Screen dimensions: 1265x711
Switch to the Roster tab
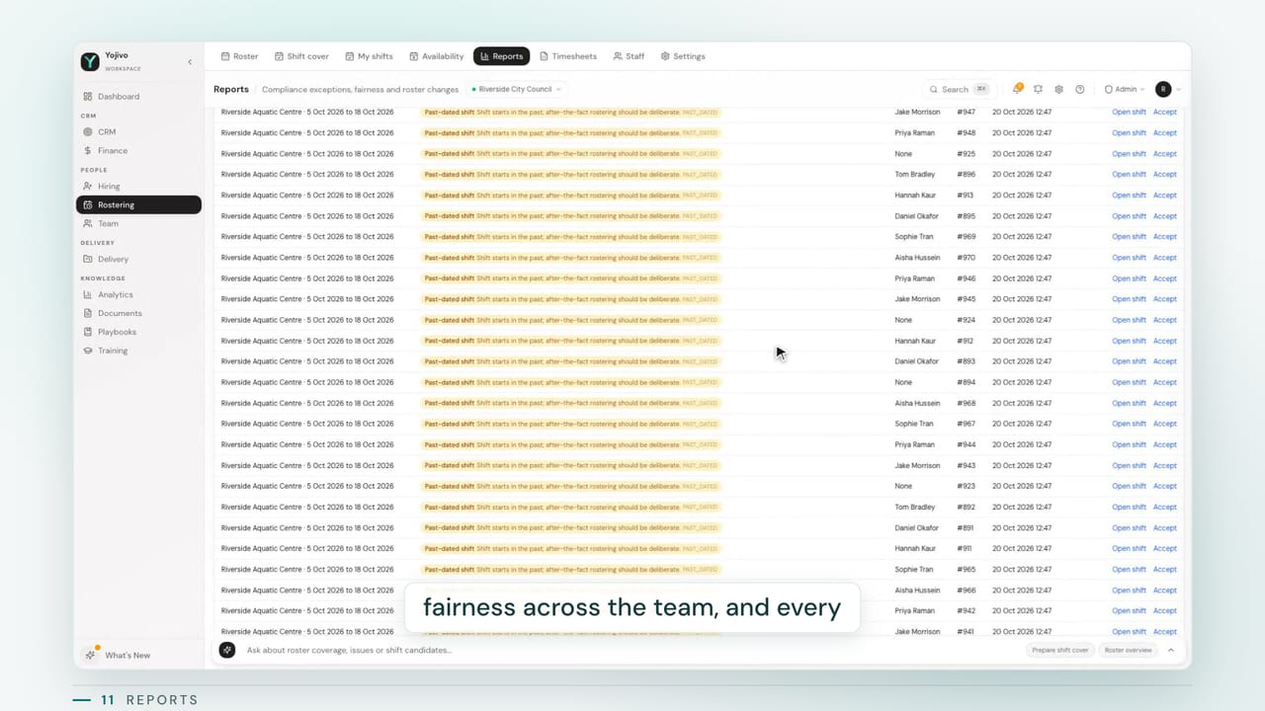point(239,56)
